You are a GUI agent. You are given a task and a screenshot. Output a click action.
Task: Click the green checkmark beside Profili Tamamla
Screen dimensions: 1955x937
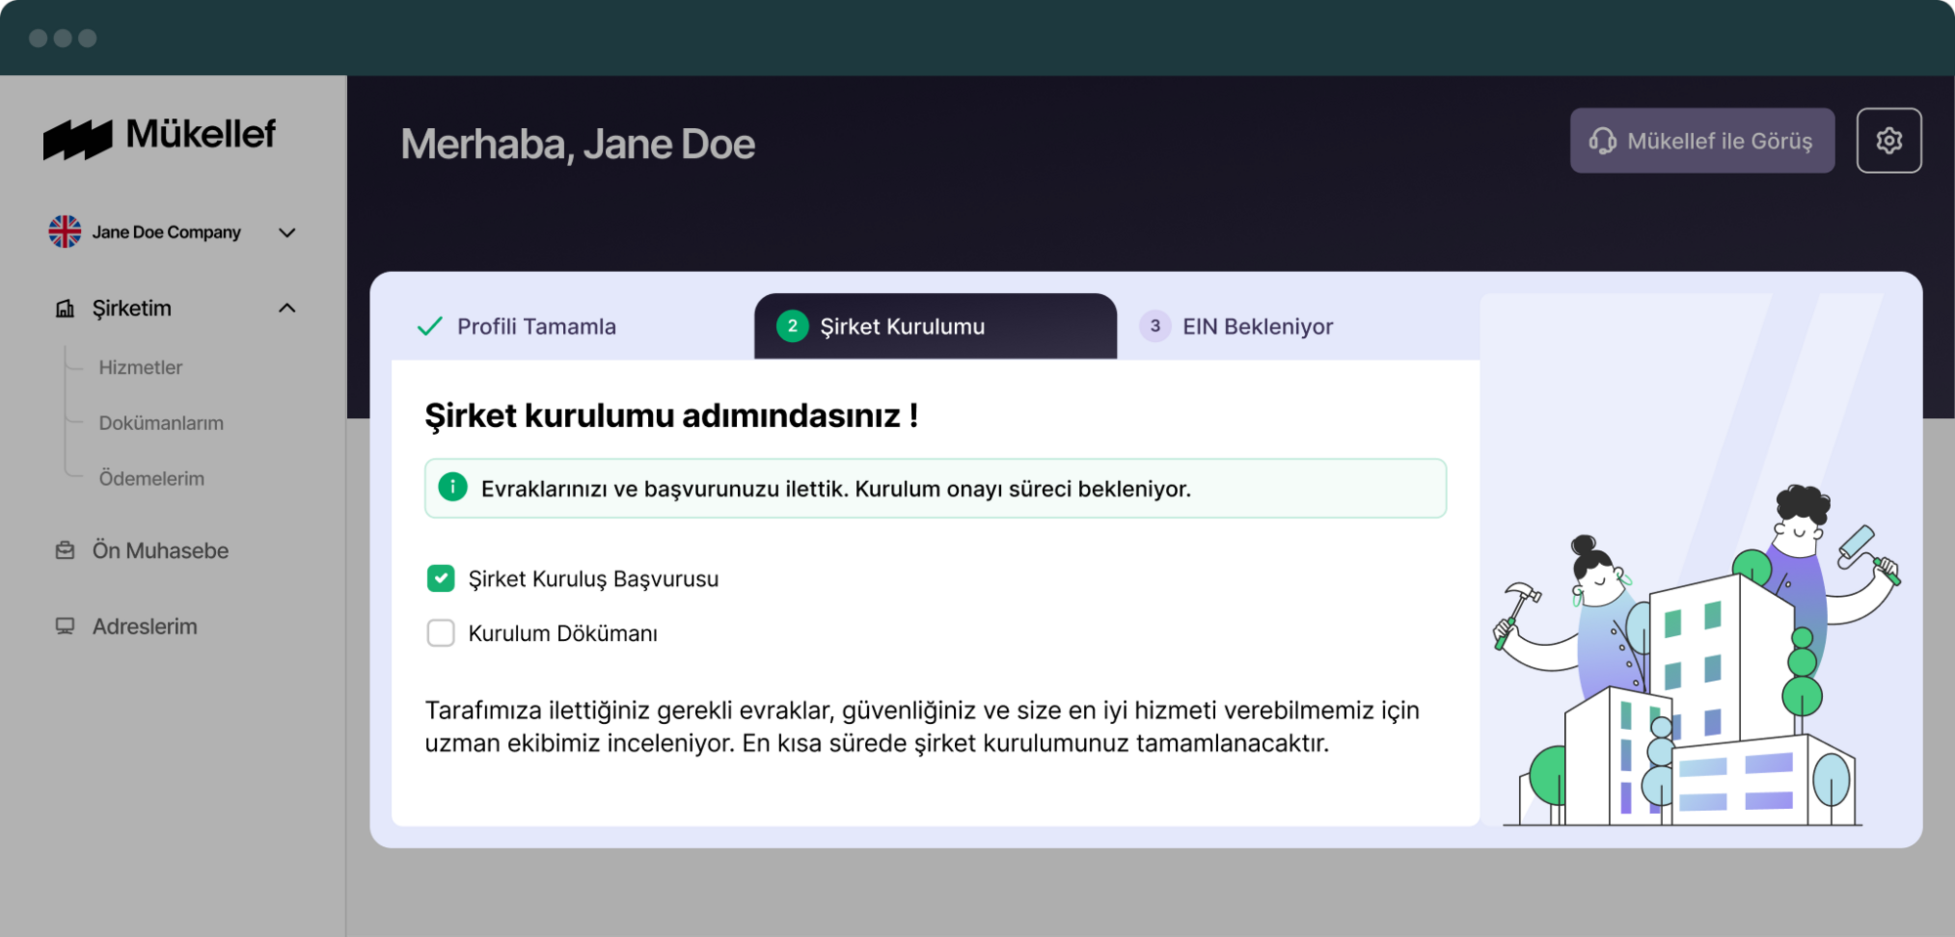[x=430, y=326]
